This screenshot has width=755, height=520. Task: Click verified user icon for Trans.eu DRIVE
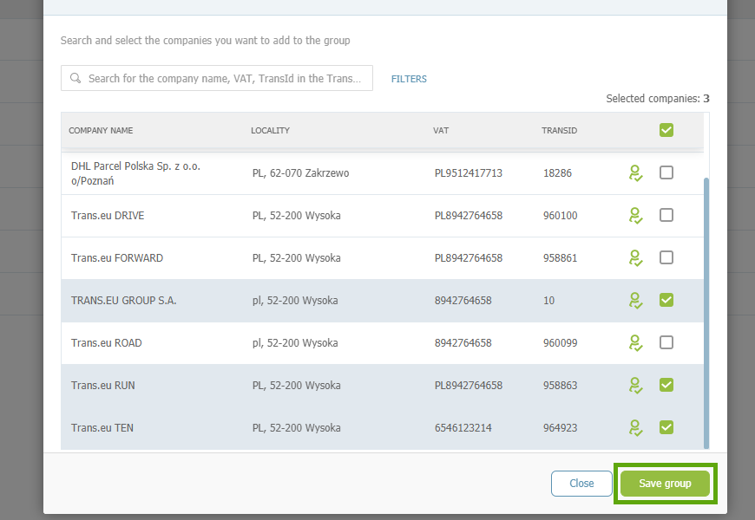(x=635, y=216)
